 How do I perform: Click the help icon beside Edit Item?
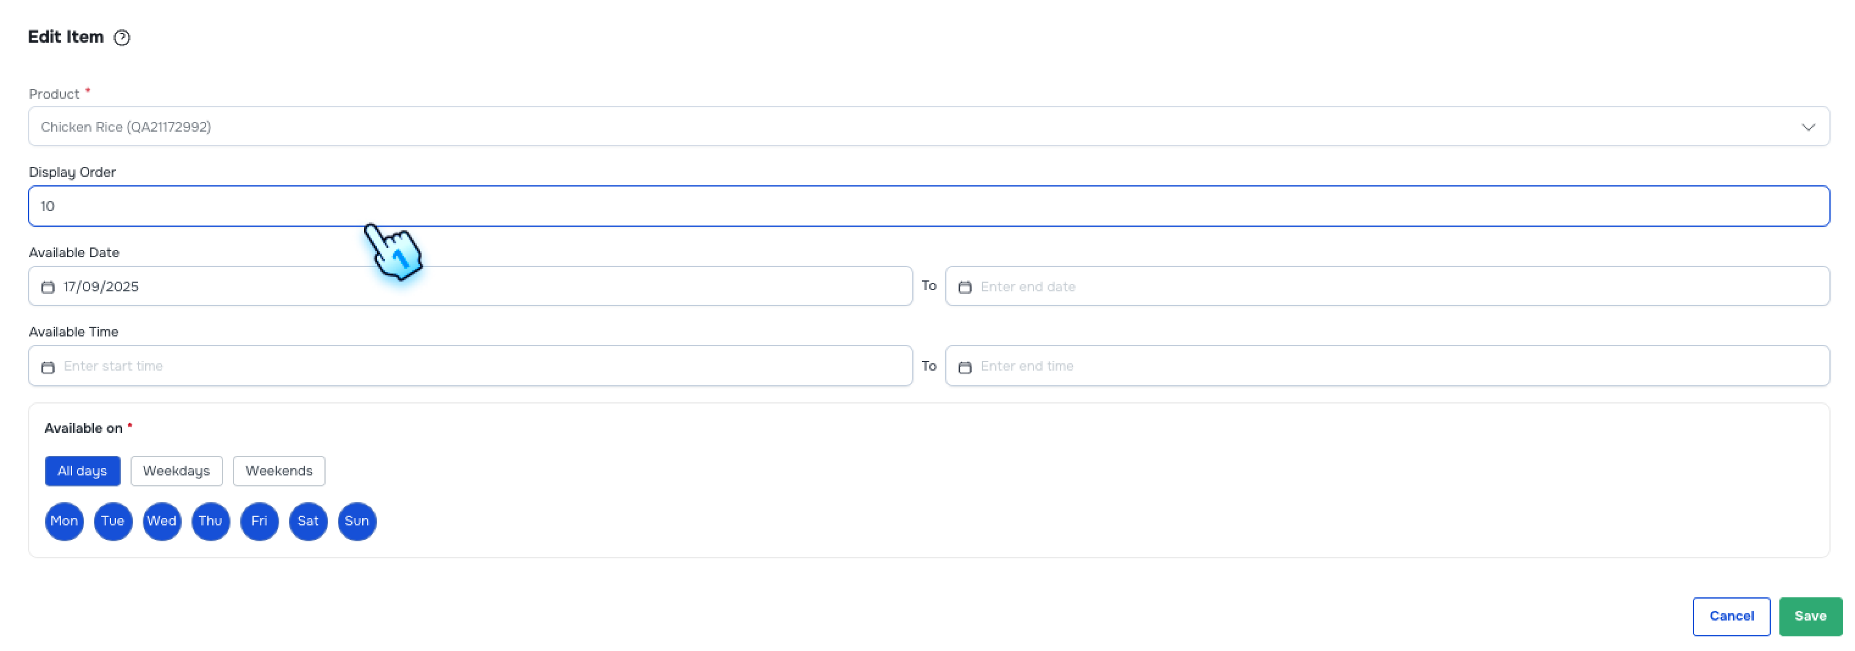[123, 37]
